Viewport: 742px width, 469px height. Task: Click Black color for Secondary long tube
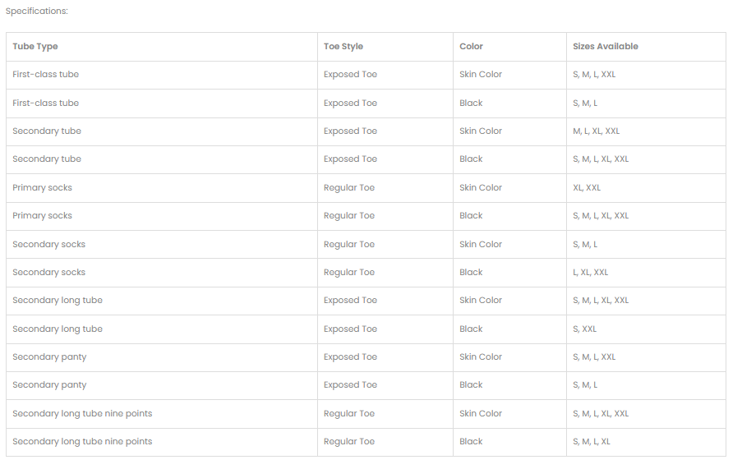472,329
